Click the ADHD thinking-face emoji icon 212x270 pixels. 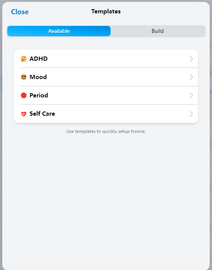pos(24,59)
